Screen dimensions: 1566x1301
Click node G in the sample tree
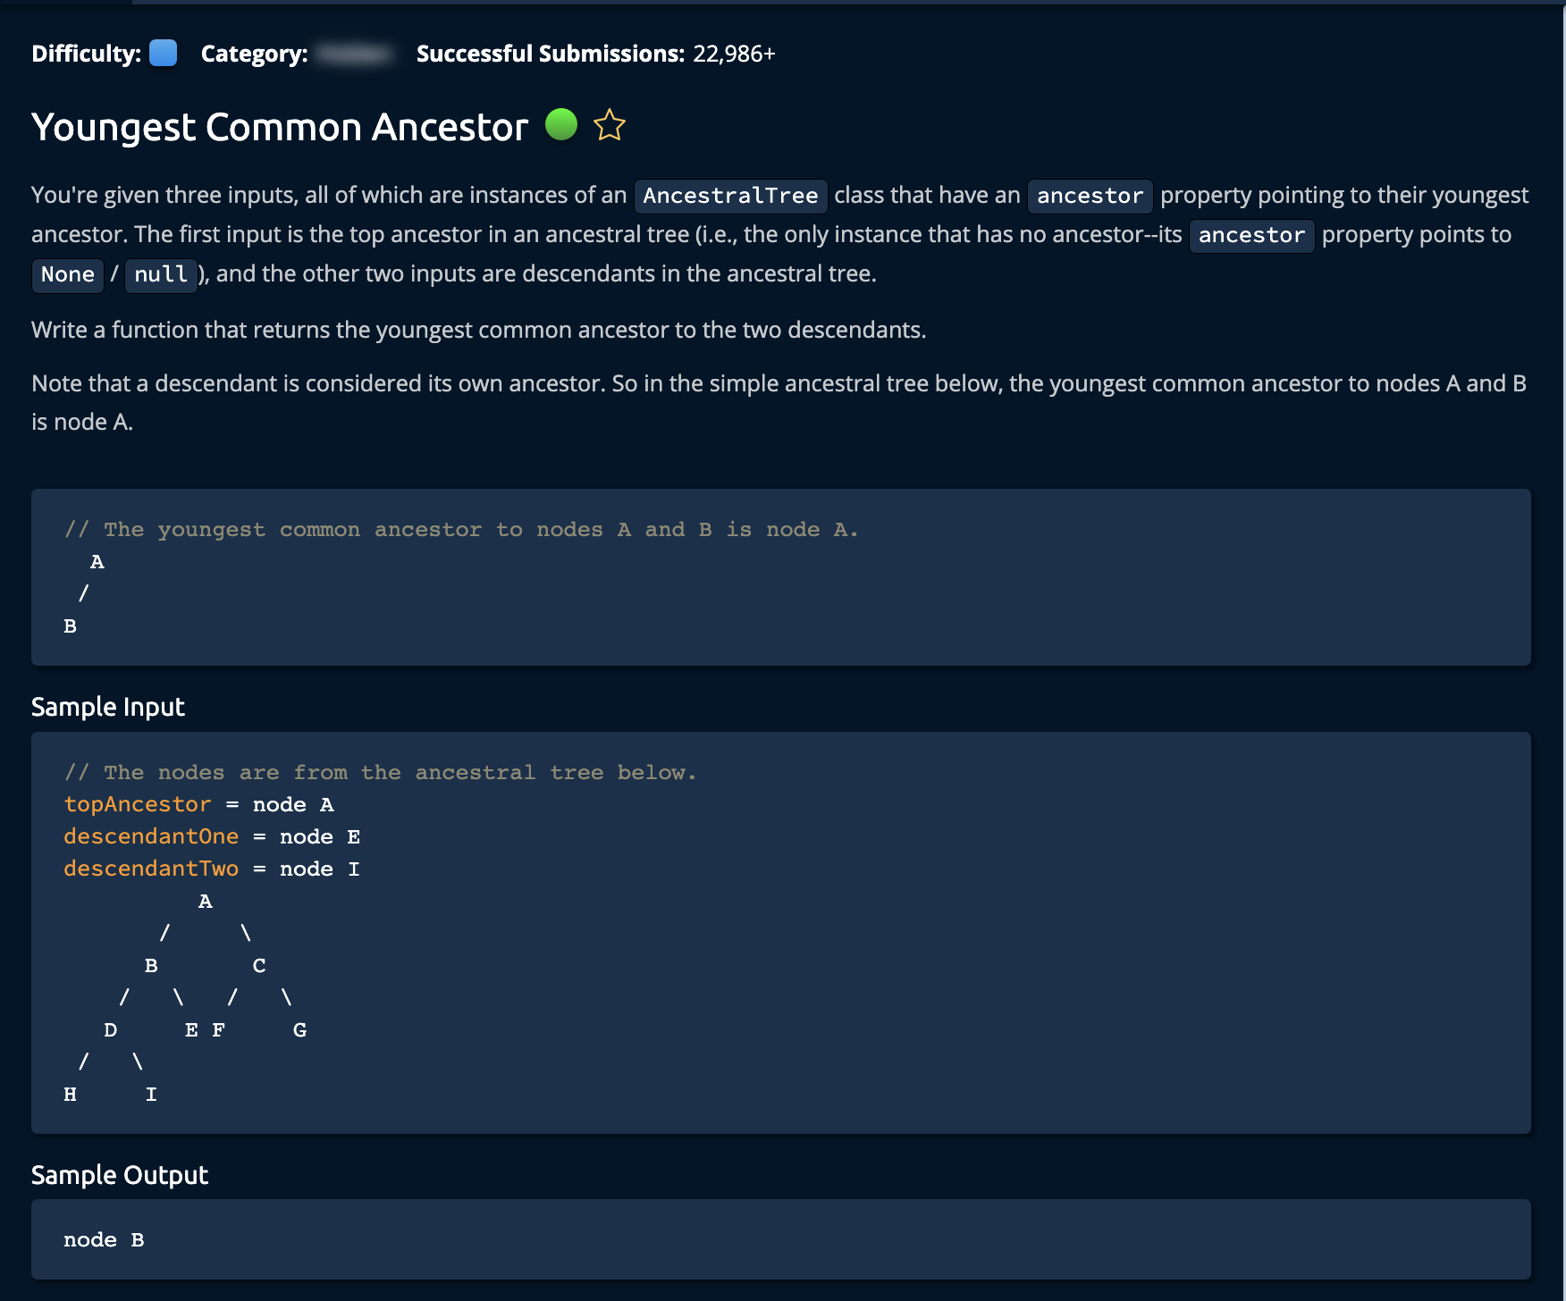point(299,1030)
